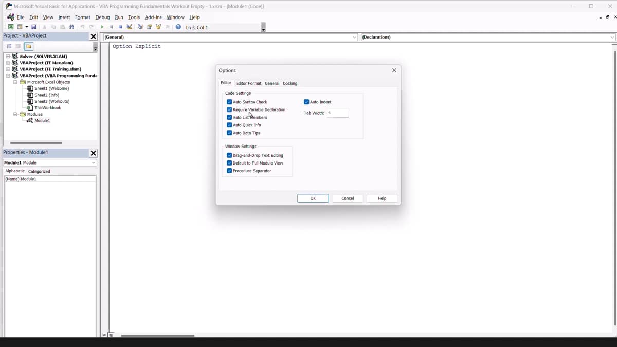Switch to Docking tab in Options
The height and width of the screenshot is (347, 617).
pos(290,83)
